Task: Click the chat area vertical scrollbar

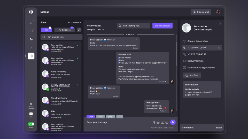Action: click(x=176, y=54)
